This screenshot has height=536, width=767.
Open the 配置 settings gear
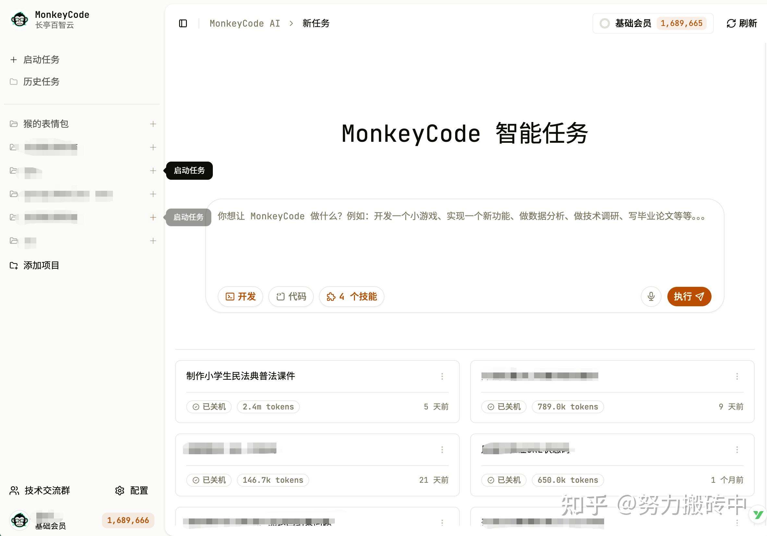(x=132, y=490)
